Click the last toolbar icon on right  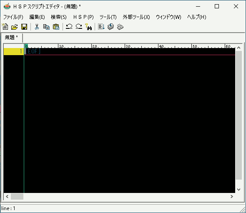(120, 27)
